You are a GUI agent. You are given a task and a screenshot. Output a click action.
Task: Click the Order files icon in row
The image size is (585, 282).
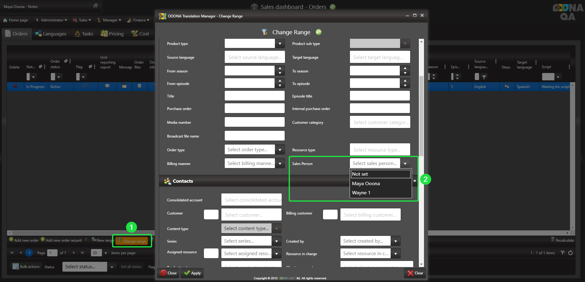click(x=139, y=86)
